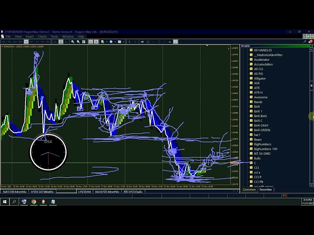Image resolution: width=314 pixels, height=235 pixels.
Task: Open the Insert menu
Action: click(x=30, y=36)
